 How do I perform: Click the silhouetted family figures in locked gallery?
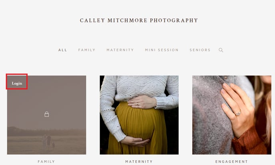pyautogui.click(x=48, y=142)
